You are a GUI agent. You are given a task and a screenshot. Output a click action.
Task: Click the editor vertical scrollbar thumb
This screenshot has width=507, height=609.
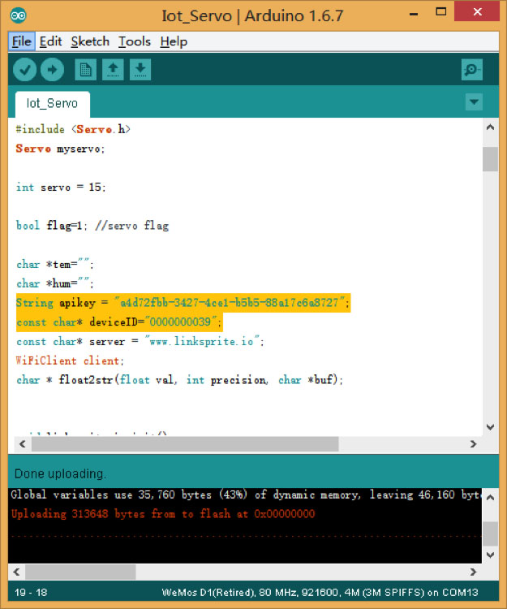[490, 159]
